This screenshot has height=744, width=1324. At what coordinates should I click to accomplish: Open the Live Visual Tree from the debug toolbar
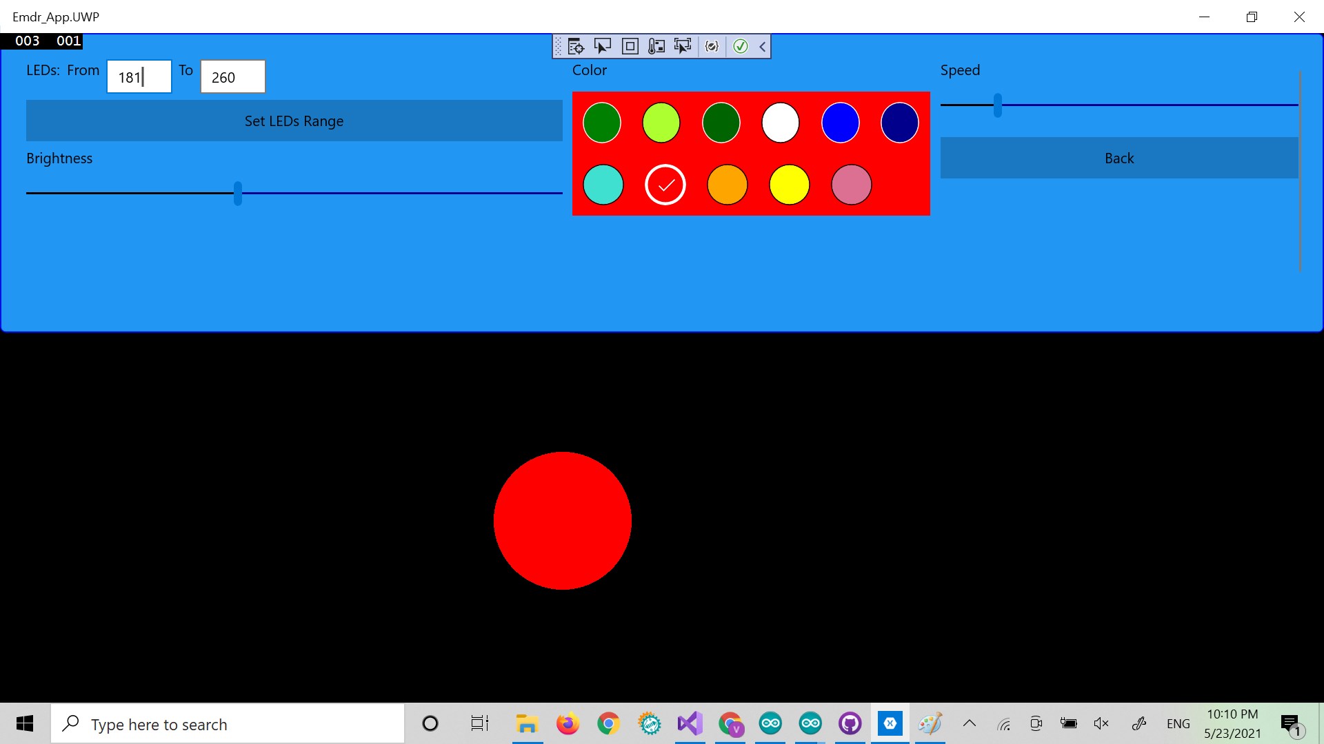pos(576,46)
